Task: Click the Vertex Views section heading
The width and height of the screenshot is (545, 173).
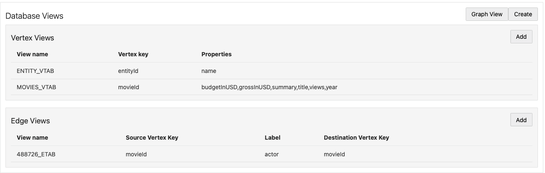Action: (33, 38)
